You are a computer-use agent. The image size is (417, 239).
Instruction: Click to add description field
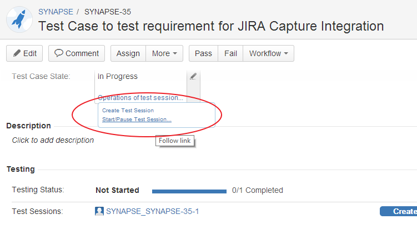point(53,140)
